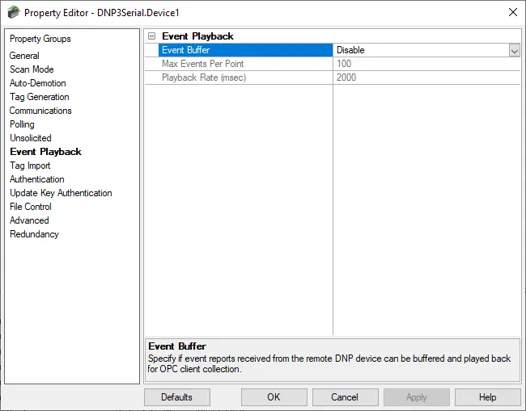This screenshot has height=411, width=526.
Task: Click the Defaults button
Action: [177, 397]
